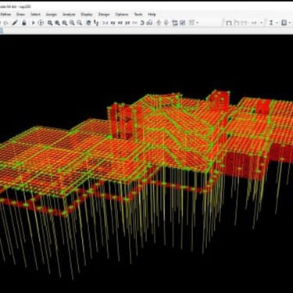Switch to the yz plane view
Screen dimensions: 293x293
point(127,23)
